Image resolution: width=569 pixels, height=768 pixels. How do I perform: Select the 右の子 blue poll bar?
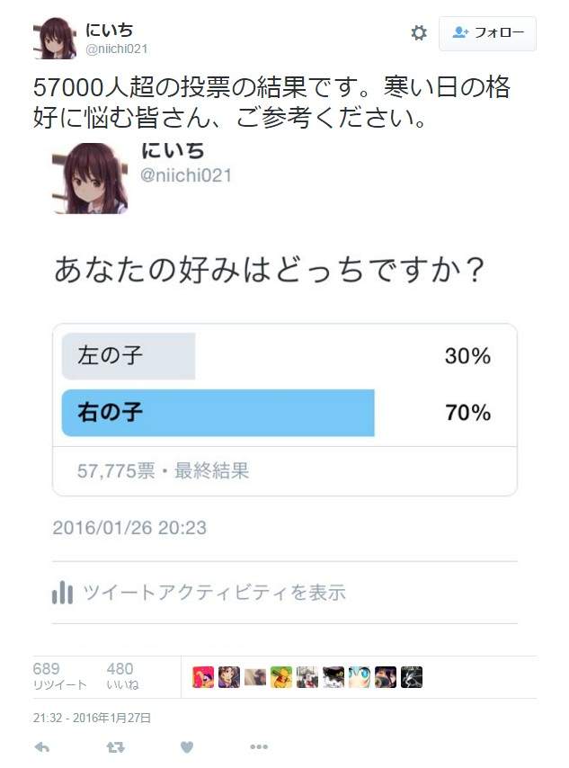pyautogui.click(x=218, y=413)
